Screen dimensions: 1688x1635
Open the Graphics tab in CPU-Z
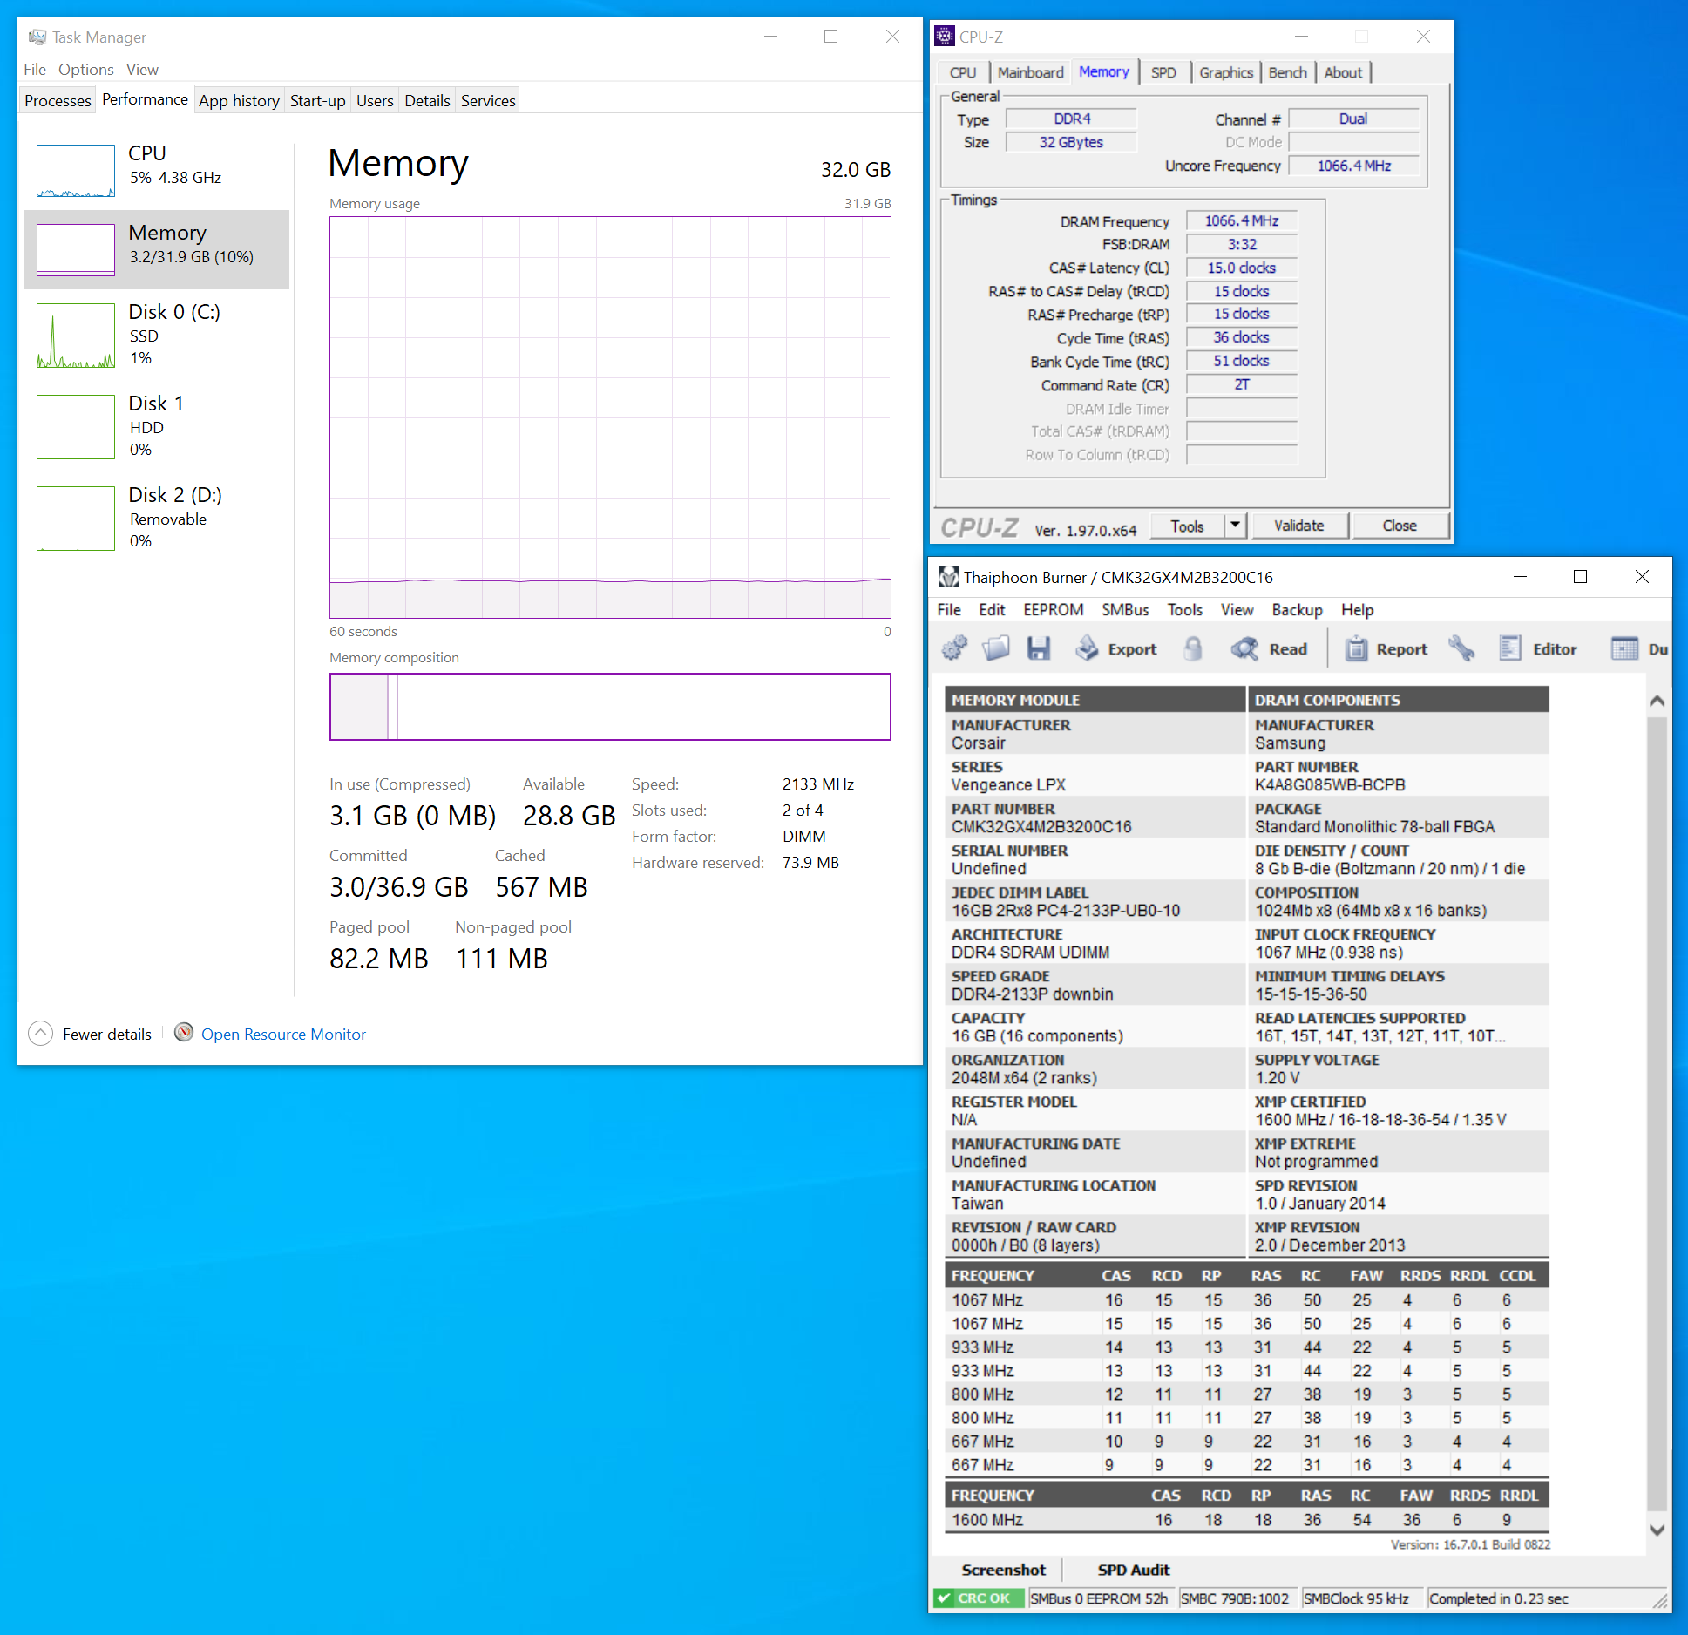point(1225,72)
